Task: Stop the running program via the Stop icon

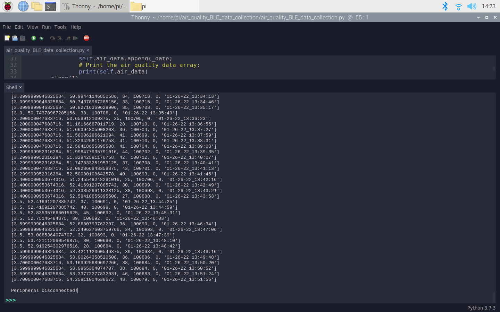Action: coord(86,38)
